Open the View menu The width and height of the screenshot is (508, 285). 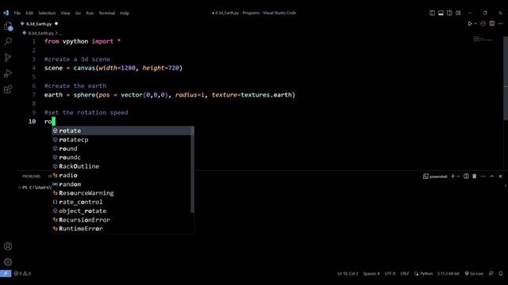pos(65,13)
